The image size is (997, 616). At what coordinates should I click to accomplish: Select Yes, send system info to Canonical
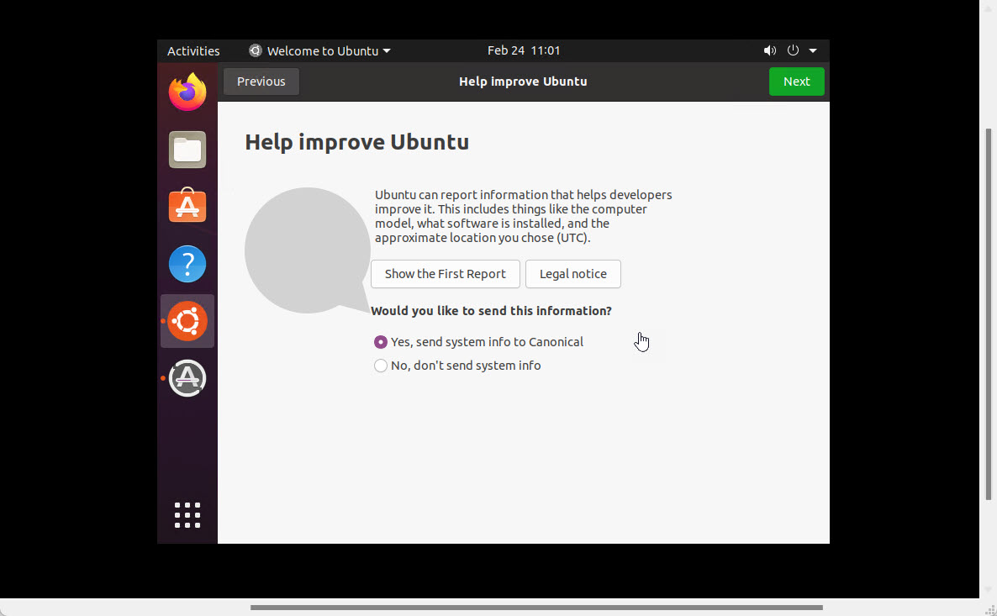coord(380,342)
